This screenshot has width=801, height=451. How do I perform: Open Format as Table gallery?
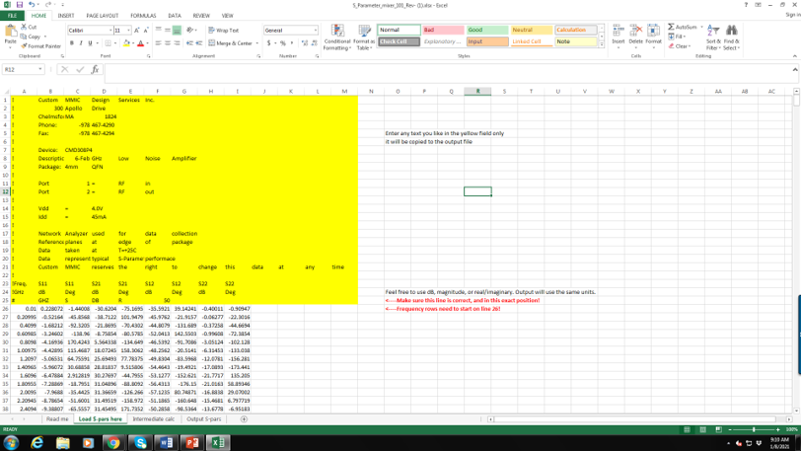(364, 38)
